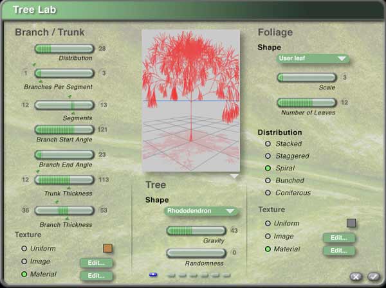Open the gray foliage color swatch
This screenshot has width=386, height=288.
(351, 223)
